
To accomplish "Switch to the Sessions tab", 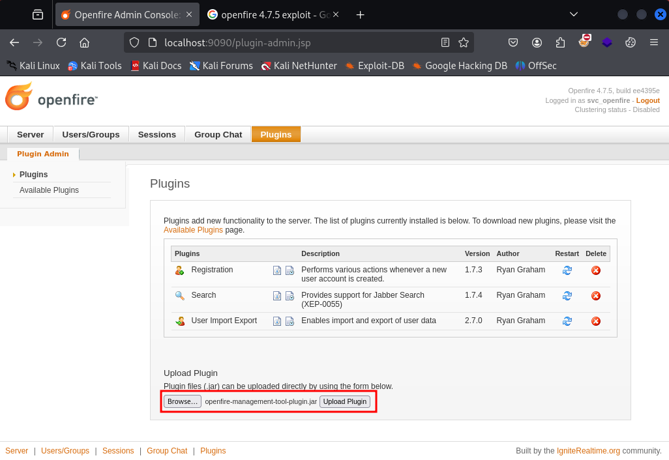I will point(157,135).
